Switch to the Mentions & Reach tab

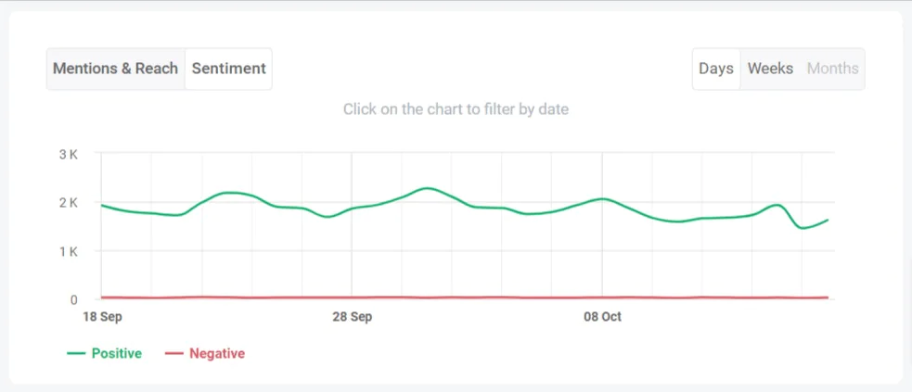tap(115, 69)
